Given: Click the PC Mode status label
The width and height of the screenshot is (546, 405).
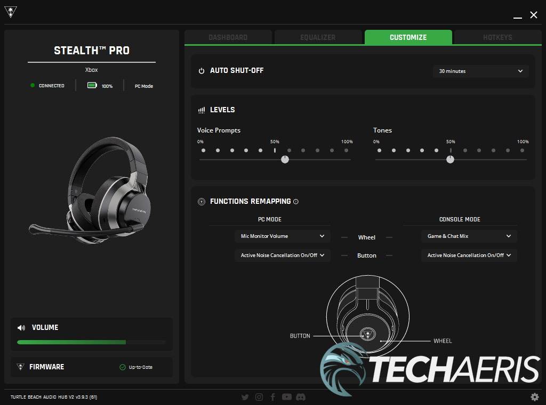Looking at the screenshot, I should click(144, 86).
